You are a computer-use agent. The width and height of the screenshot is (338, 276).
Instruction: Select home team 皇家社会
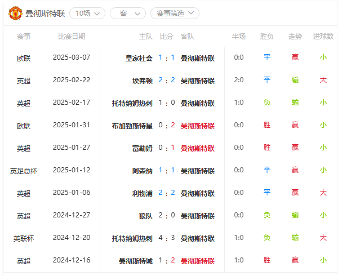tap(139, 58)
